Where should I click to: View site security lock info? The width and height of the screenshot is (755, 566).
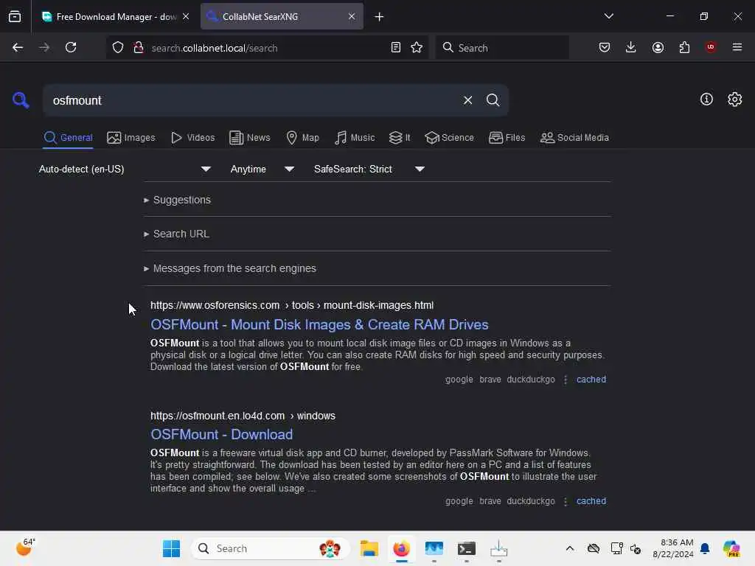click(138, 47)
